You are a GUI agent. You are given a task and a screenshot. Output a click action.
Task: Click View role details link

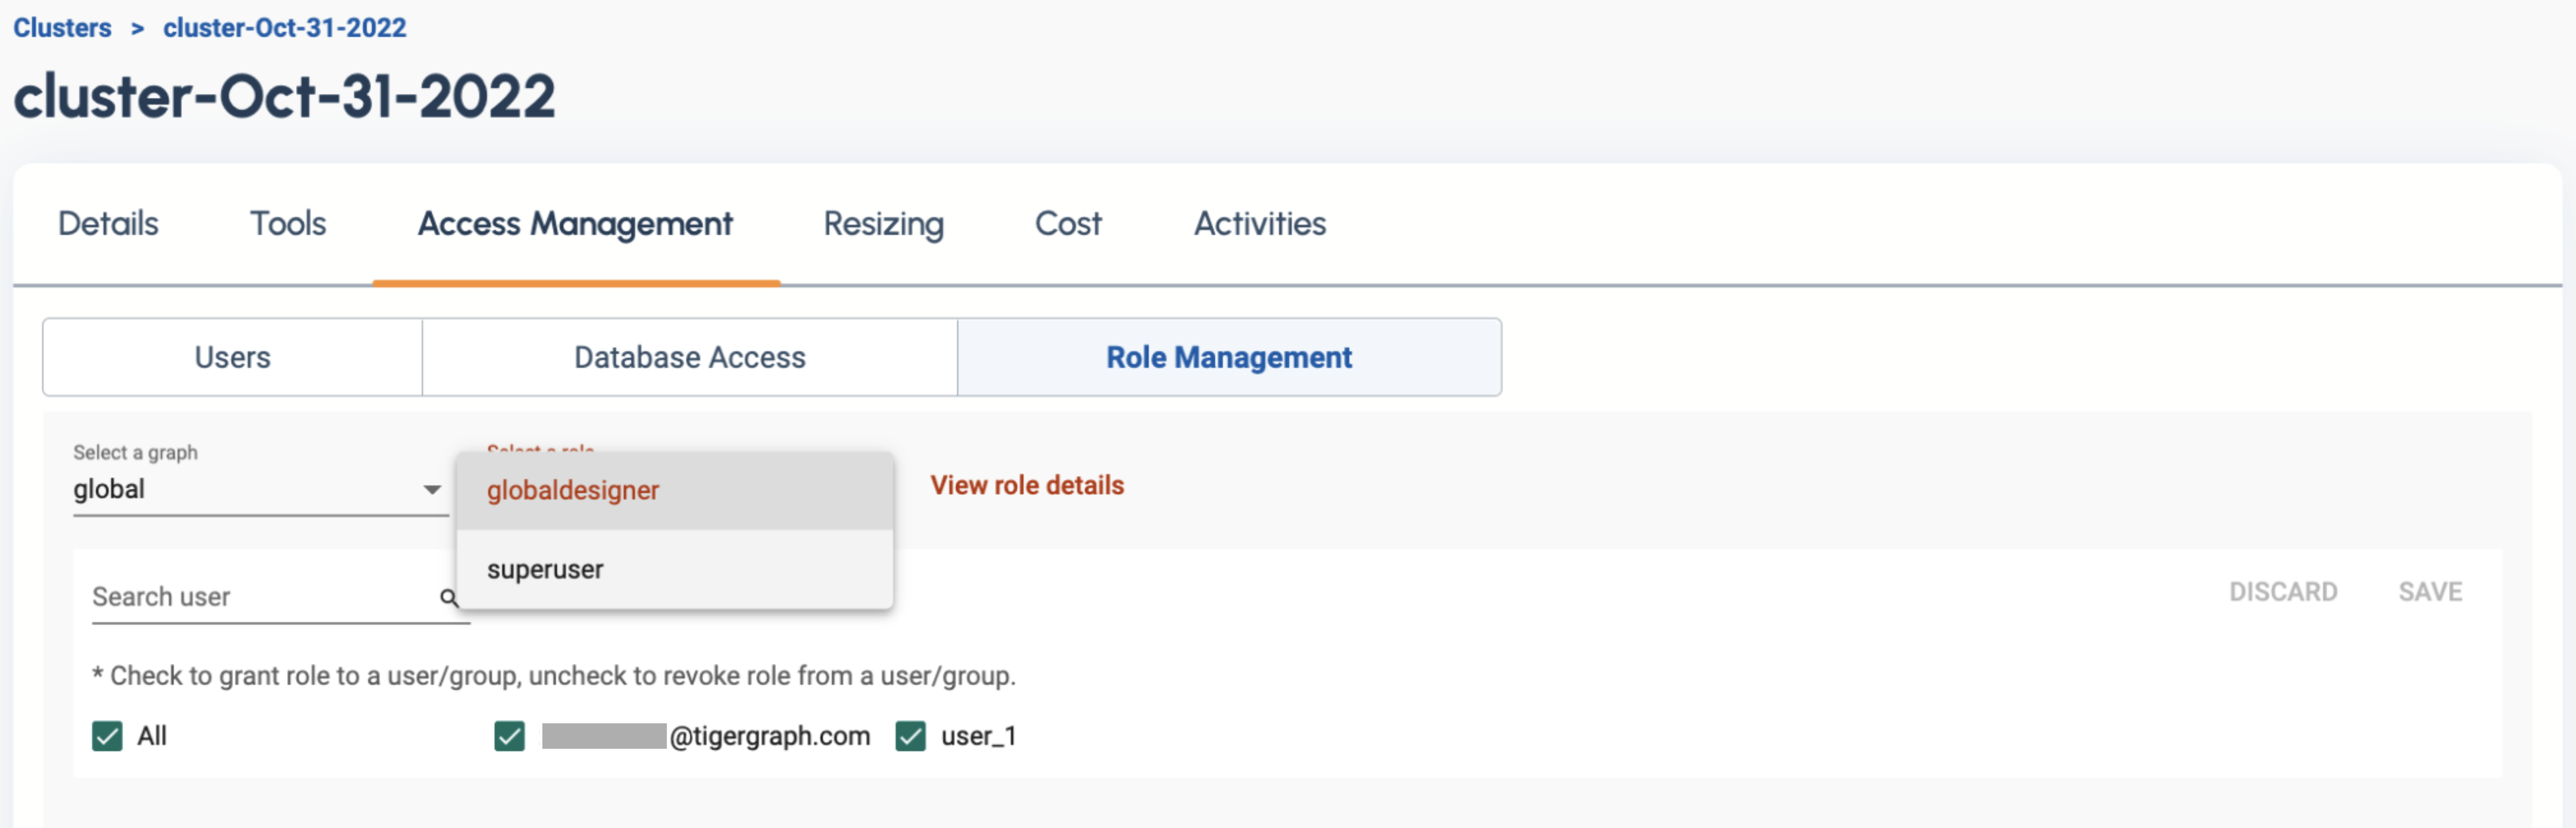click(x=1026, y=486)
